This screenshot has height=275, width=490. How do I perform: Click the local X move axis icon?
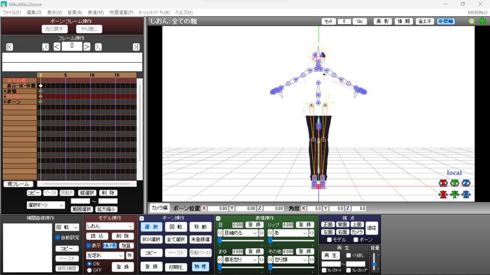pos(443,194)
